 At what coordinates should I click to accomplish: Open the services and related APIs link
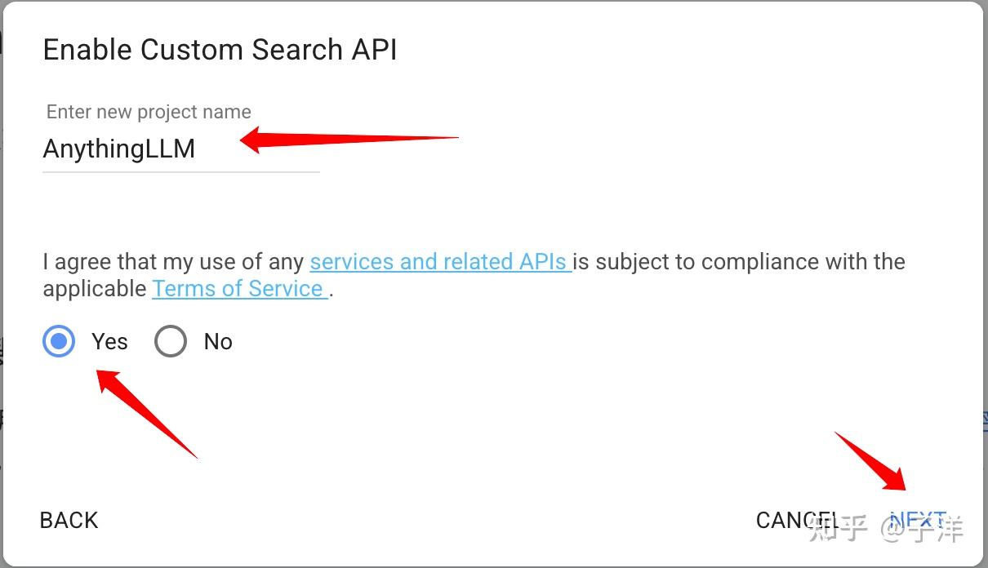click(438, 261)
